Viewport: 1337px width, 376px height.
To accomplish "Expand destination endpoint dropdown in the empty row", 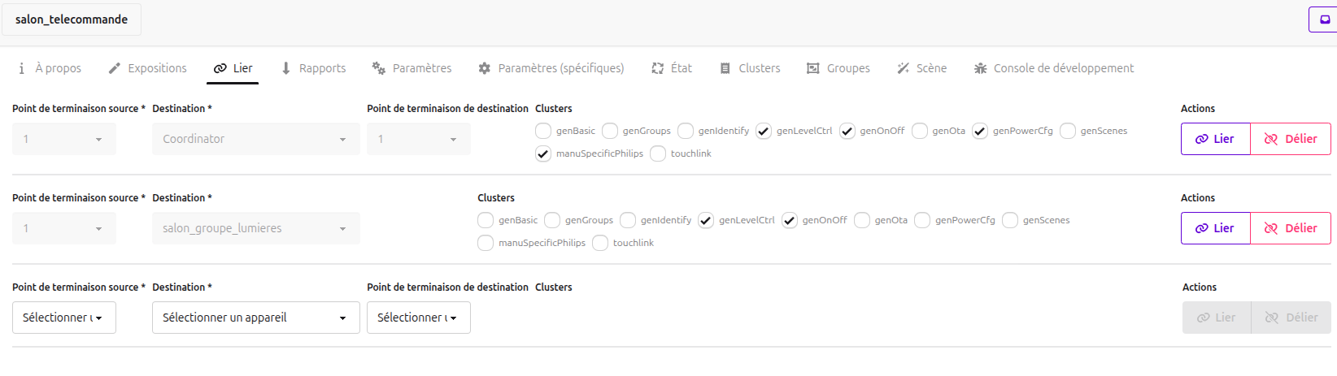I will point(418,318).
